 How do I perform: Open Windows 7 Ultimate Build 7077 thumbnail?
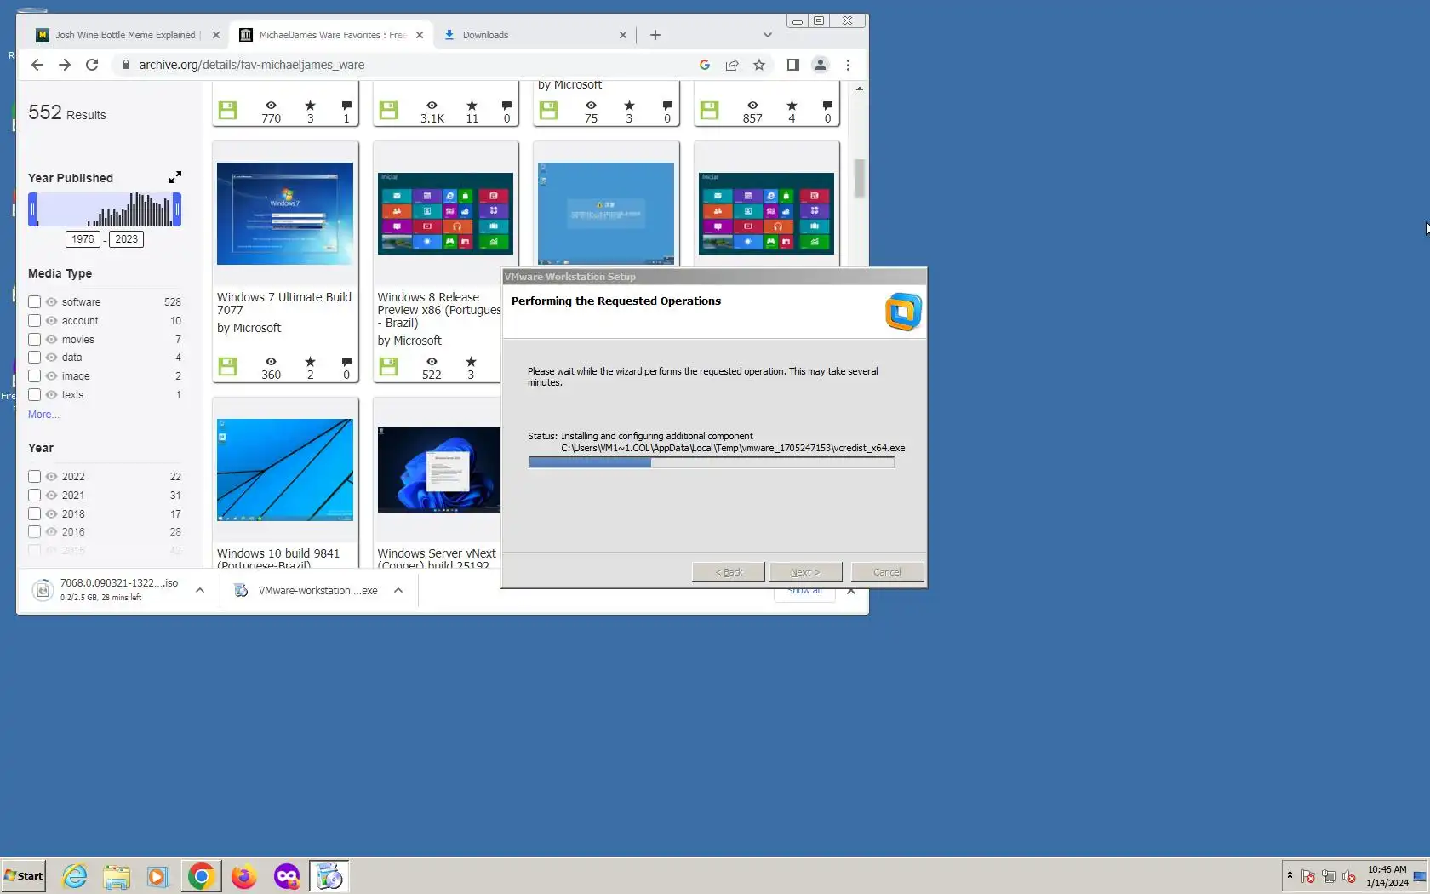pos(285,214)
